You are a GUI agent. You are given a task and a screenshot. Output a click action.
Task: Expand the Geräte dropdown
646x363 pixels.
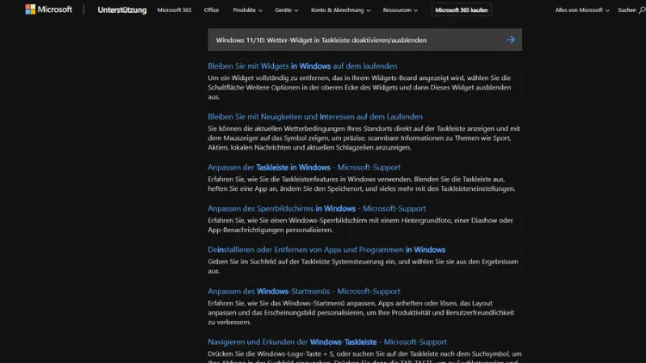[x=286, y=9]
